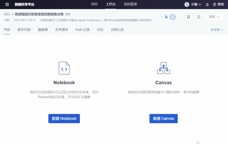Create a new notebook with 新建 Notebook
This screenshot has height=144, width=228.
[x=64, y=119]
